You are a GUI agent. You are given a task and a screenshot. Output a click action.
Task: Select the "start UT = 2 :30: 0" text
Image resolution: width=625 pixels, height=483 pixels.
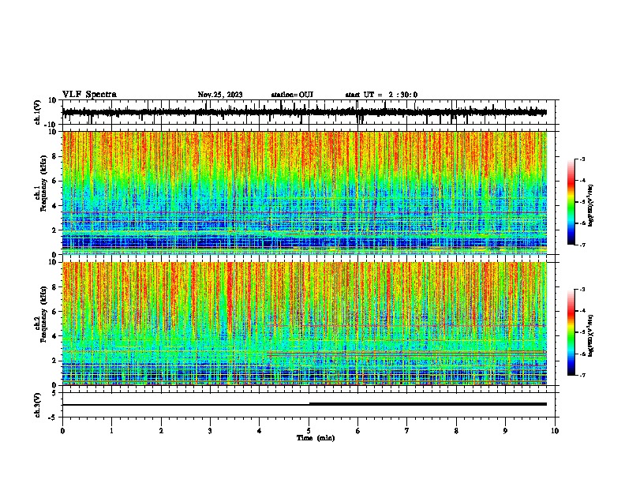(x=381, y=95)
